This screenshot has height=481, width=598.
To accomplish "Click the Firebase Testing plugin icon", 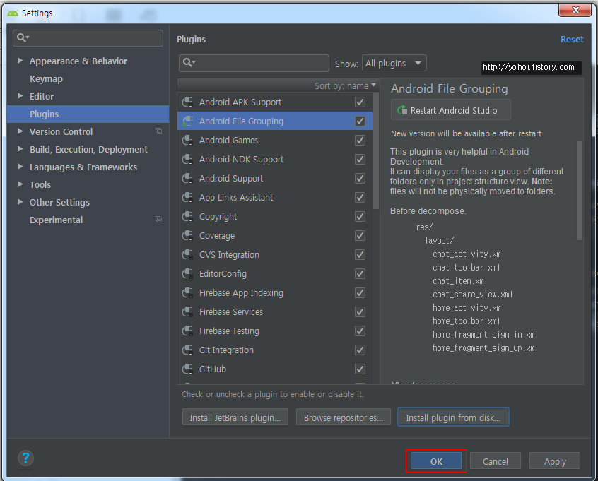I will (187, 331).
